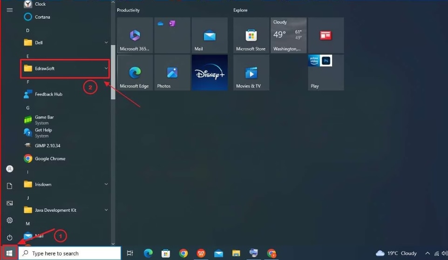Show hidden system tray icons
The image size is (448, 260).
coord(428,253)
